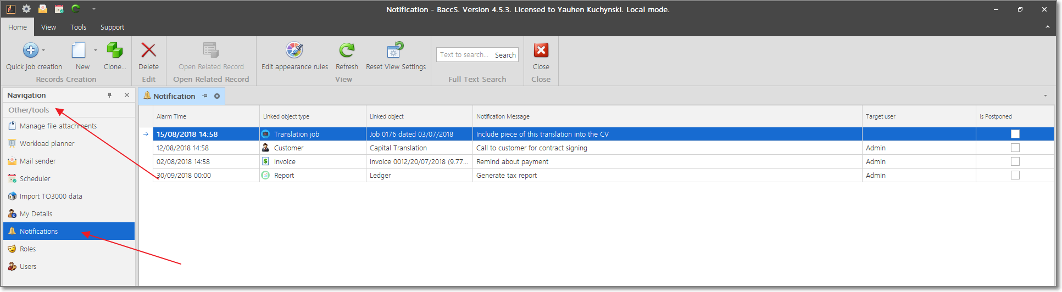The height and width of the screenshot is (292, 1062).
Task: Click Open Related Record icon
Action: (x=211, y=50)
